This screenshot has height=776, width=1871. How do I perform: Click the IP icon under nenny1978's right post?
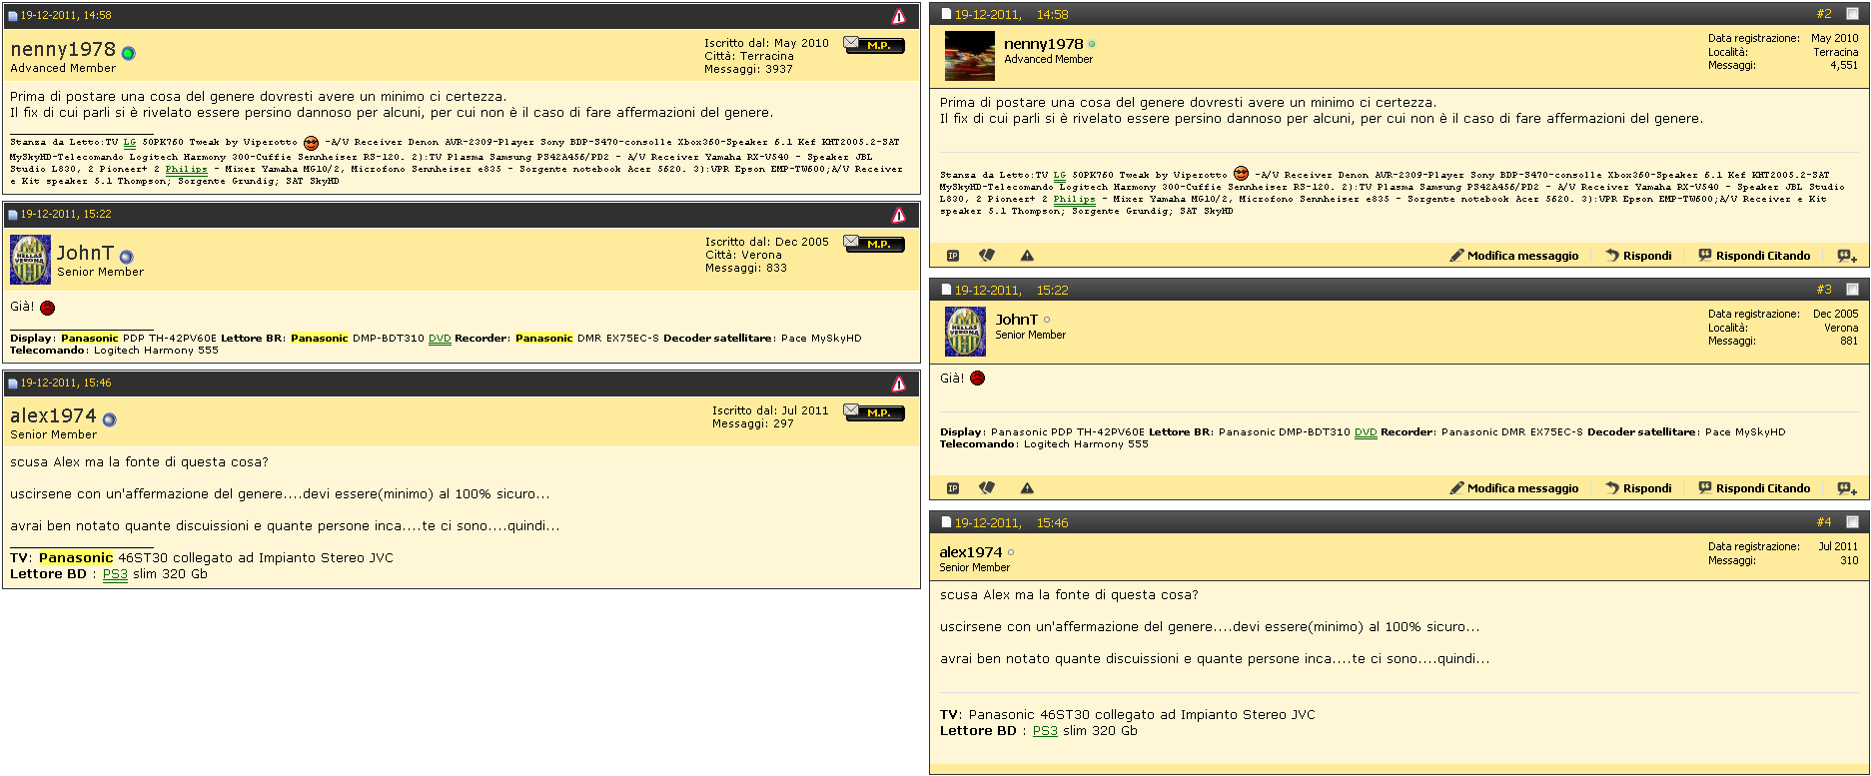pyautogui.click(x=953, y=256)
